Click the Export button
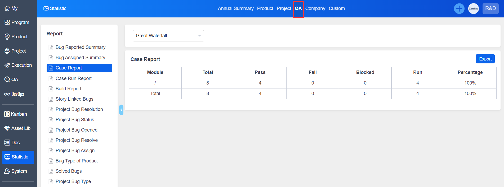 pyautogui.click(x=485, y=59)
